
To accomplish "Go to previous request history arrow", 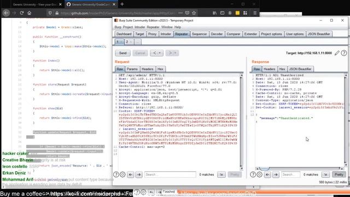I will tap(154, 53).
